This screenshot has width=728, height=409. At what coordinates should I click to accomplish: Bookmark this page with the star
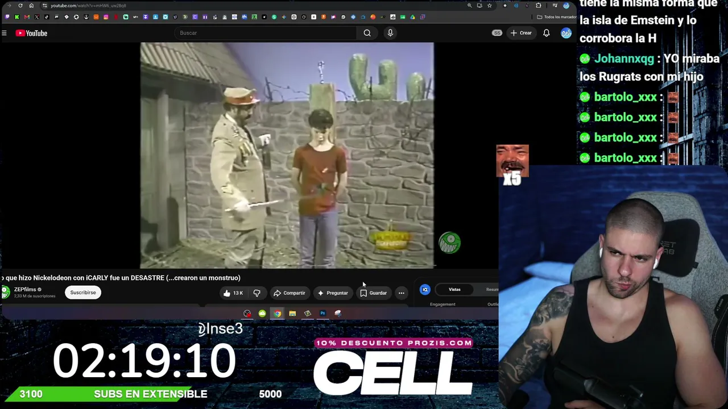pyautogui.click(x=490, y=6)
